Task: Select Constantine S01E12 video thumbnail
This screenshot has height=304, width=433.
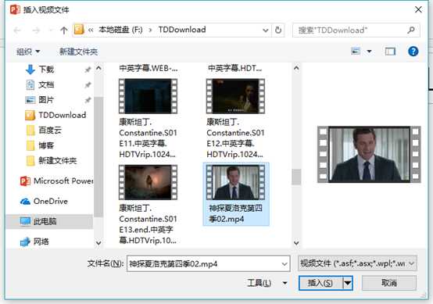Action: point(235,96)
